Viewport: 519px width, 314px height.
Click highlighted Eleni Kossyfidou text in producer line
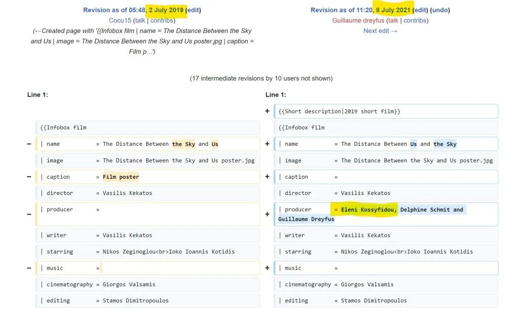click(369, 210)
